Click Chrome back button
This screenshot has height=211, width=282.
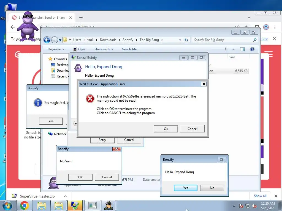pyautogui.click(x=13, y=27)
